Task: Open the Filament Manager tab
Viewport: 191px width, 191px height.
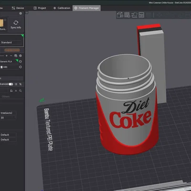Action: tap(86, 8)
